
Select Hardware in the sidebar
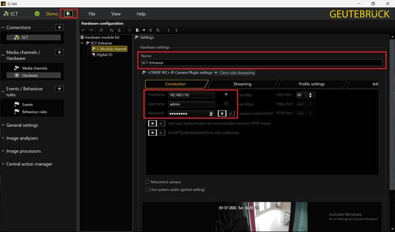click(33, 75)
